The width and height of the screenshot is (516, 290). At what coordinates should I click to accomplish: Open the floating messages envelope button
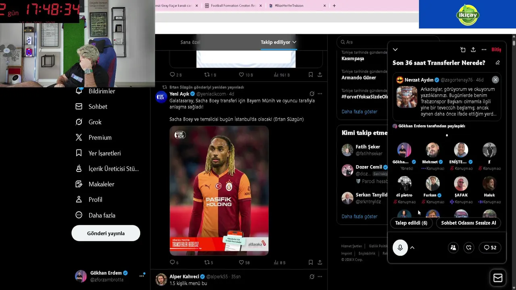[x=498, y=278]
